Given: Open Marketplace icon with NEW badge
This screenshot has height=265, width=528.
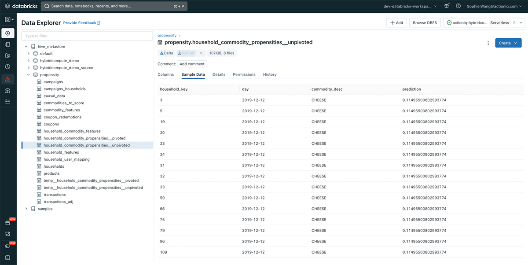Looking at the screenshot, I should [x=7, y=223].
